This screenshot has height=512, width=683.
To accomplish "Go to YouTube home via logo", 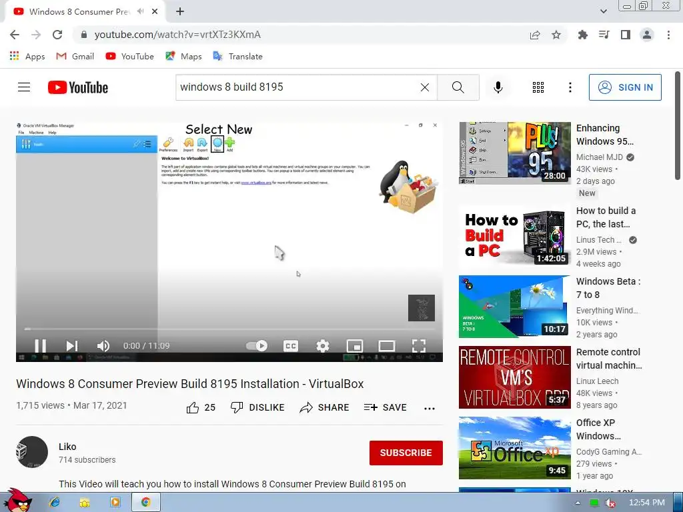I will click(x=78, y=87).
